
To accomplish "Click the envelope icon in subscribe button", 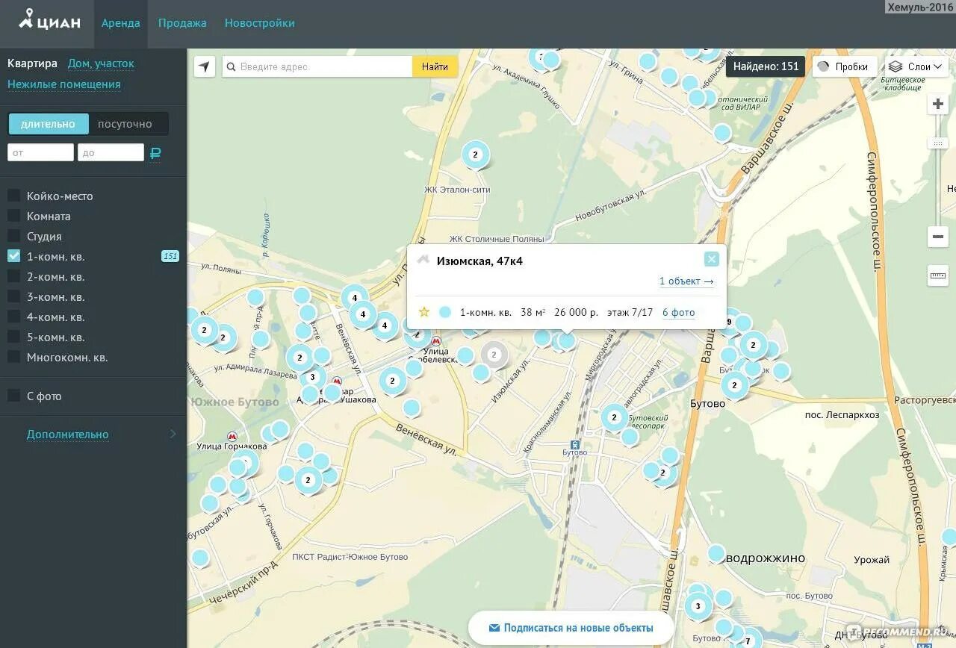I will click(494, 628).
